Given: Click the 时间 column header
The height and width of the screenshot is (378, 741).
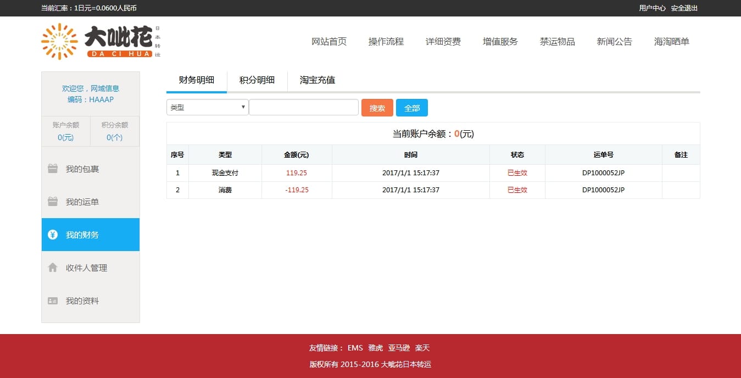Looking at the screenshot, I should [411, 155].
